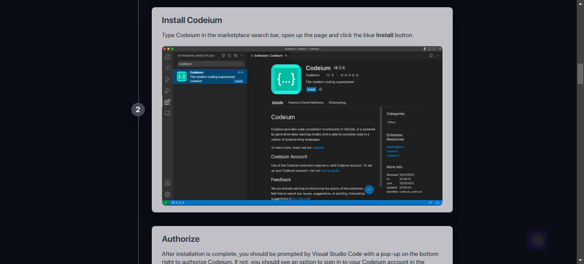
Task: Click the split editor icon
Action: click(x=431, y=55)
